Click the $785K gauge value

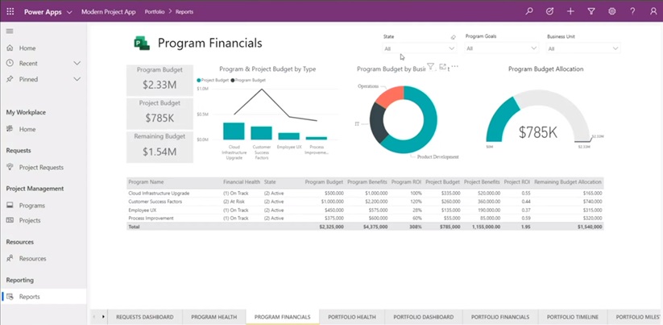tap(538, 132)
